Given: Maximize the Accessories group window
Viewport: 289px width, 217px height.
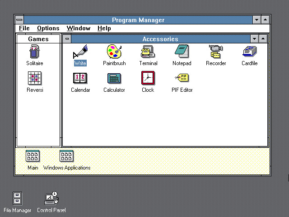Looking at the screenshot, I should point(263,39).
